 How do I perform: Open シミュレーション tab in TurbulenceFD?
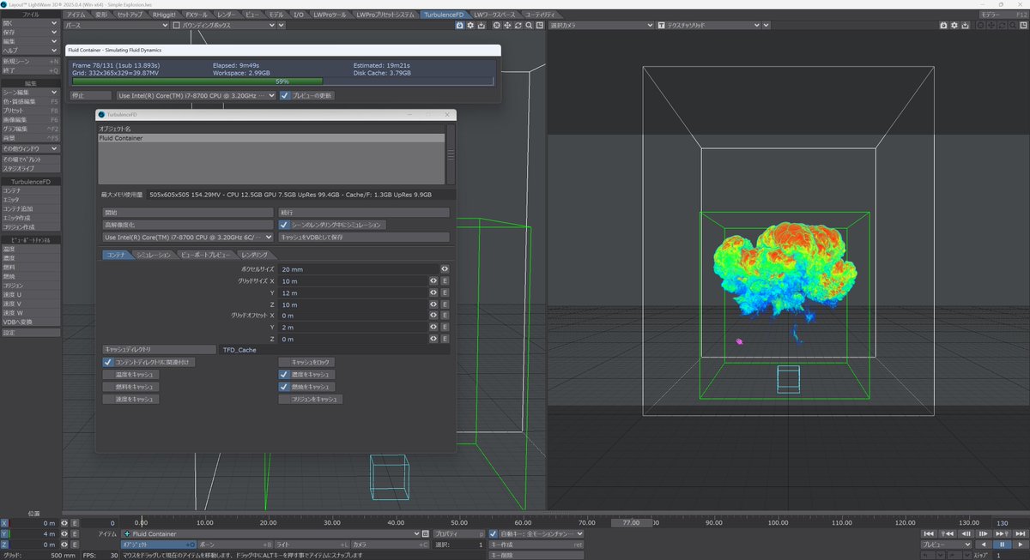[x=154, y=255]
